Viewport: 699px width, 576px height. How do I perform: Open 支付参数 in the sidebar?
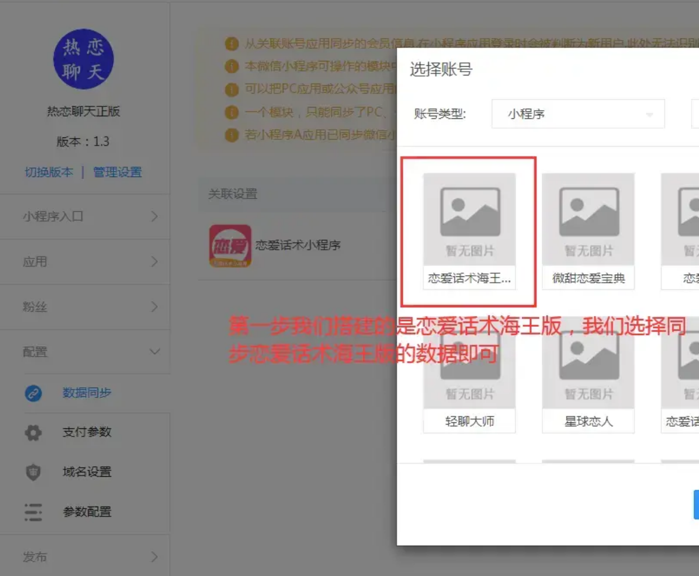[87, 432]
